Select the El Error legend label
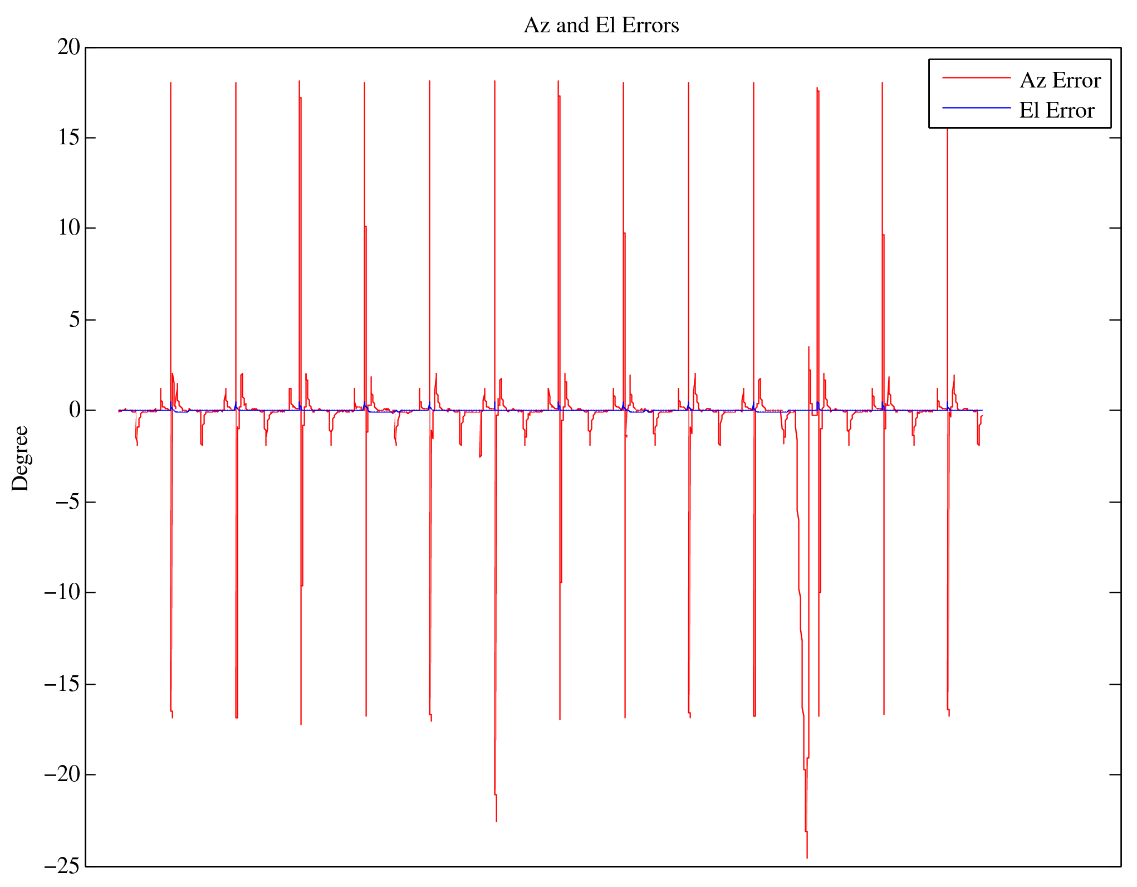This screenshot has height=887, width=1137. (x=1056, y=111)
